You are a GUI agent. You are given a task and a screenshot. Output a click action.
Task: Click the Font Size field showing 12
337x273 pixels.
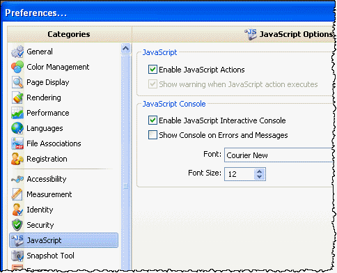click(x=239, y=174)
